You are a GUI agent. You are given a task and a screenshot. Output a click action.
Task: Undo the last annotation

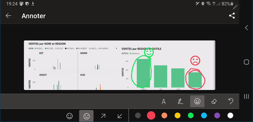point(231,101)
